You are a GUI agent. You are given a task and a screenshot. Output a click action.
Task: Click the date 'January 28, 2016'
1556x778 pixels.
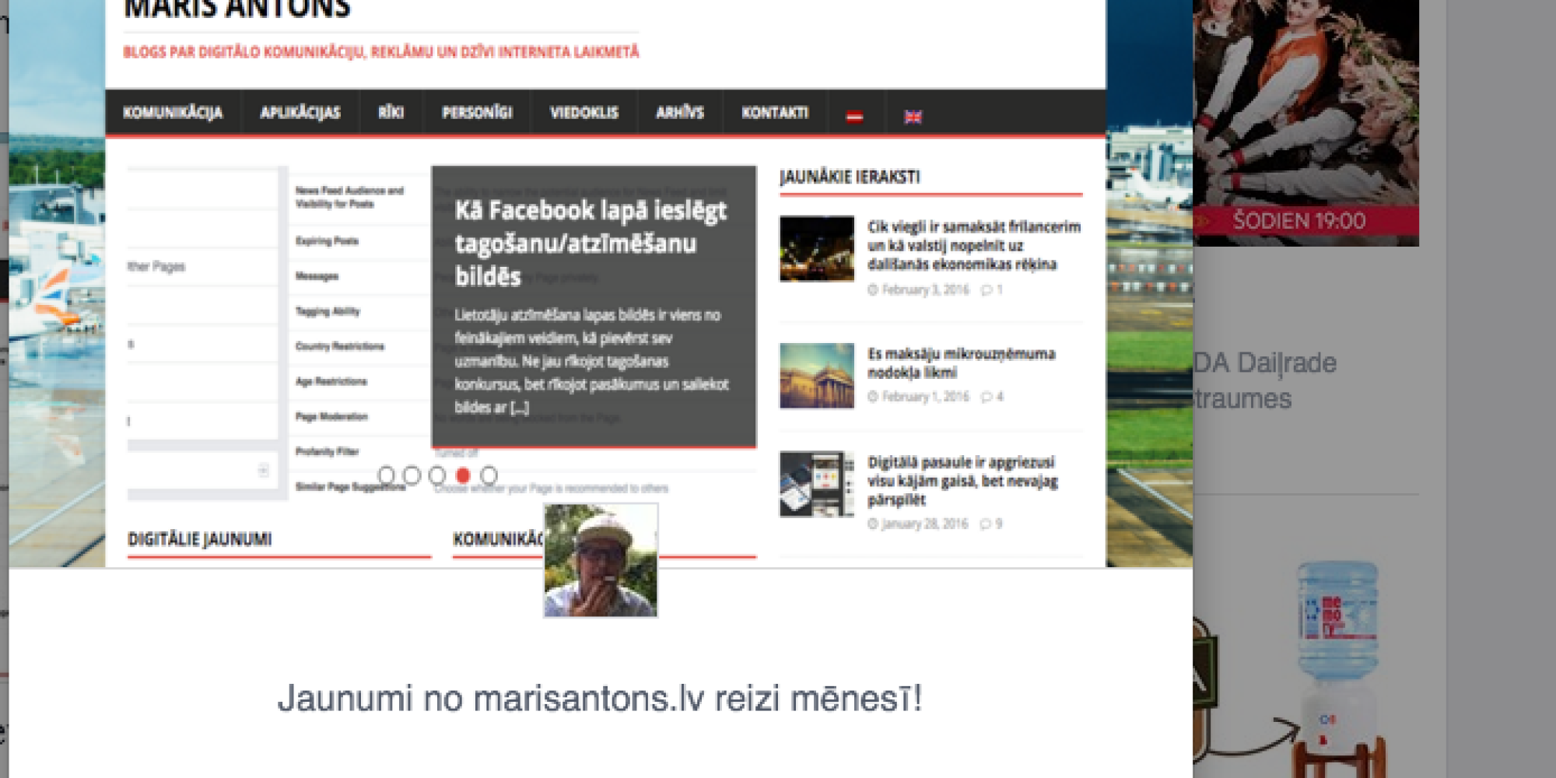click(925, 524)
